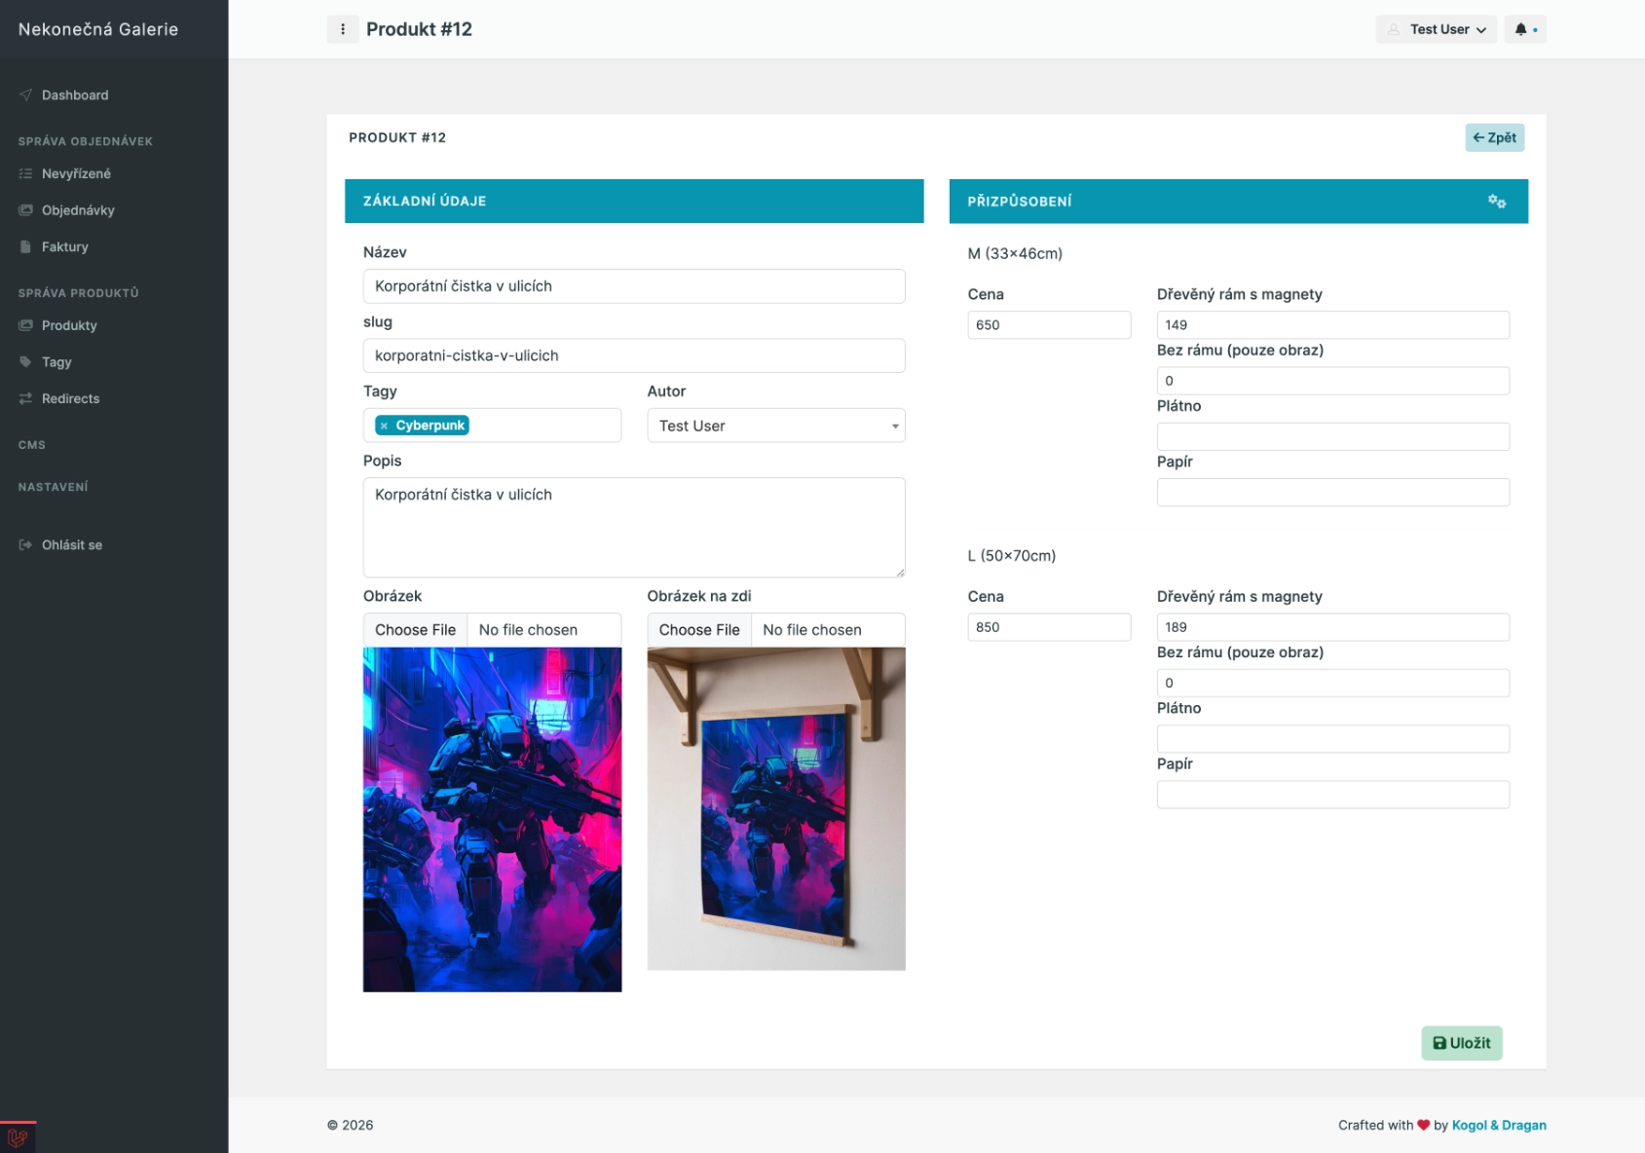Screen dimensions: 1645x1153
Task: Open Objednávky in the sidebar
Action: click(78, 210)
